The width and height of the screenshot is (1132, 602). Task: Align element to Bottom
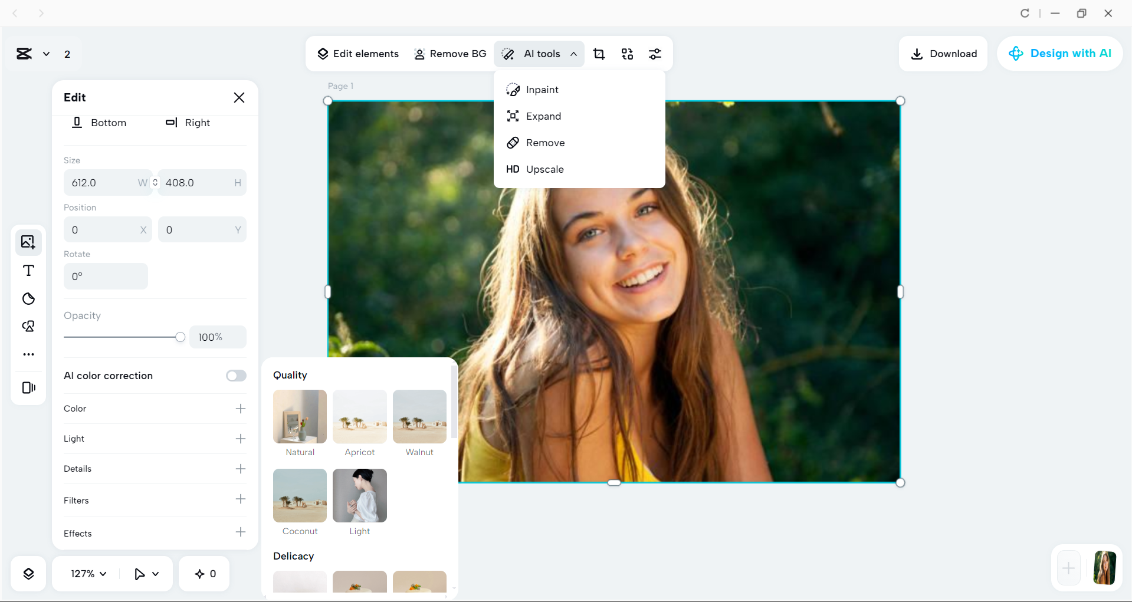pos(99,123)
